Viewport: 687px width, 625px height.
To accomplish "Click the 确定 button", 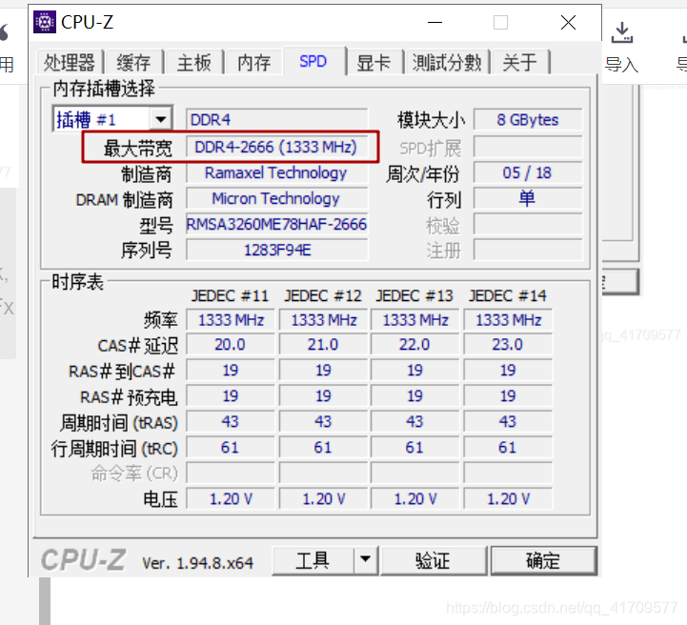I will click(543, 560).
